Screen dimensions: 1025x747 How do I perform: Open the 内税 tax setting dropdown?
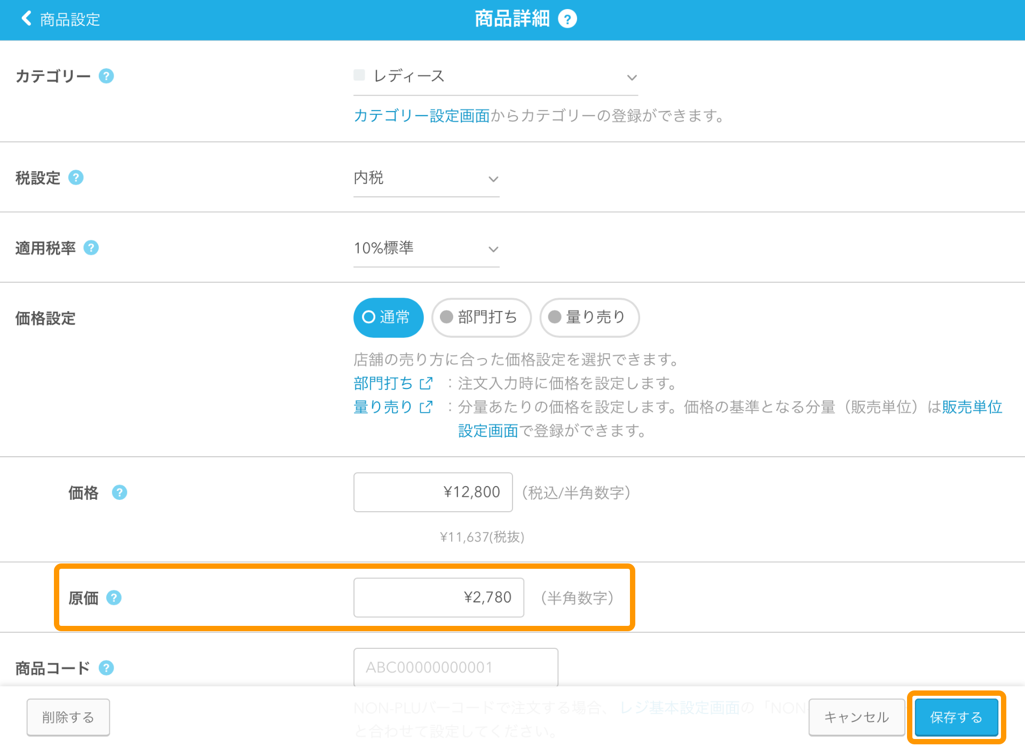426,179
